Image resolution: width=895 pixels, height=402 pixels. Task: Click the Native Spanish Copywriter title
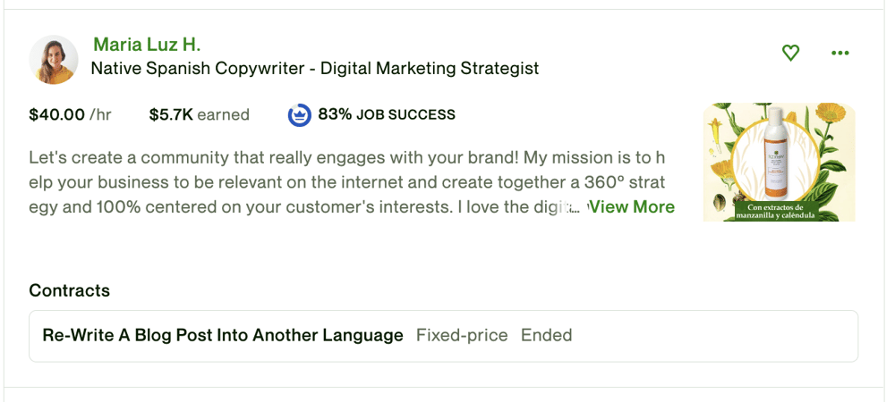pos(315,68)
